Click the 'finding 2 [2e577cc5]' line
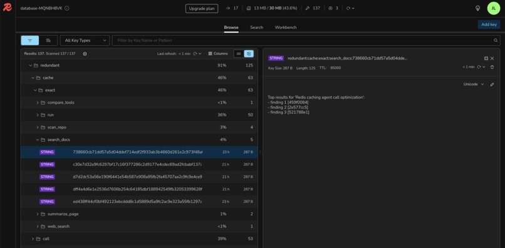The image size is (505, 248). tap(288, 107)
